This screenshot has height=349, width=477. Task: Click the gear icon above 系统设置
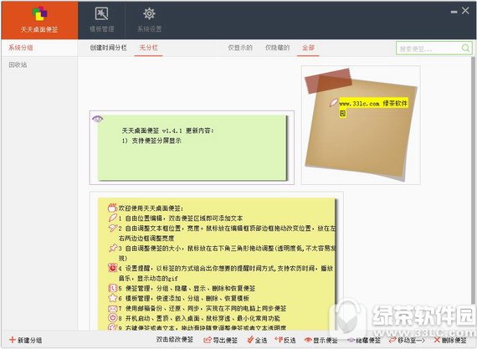tap(149, 13)
